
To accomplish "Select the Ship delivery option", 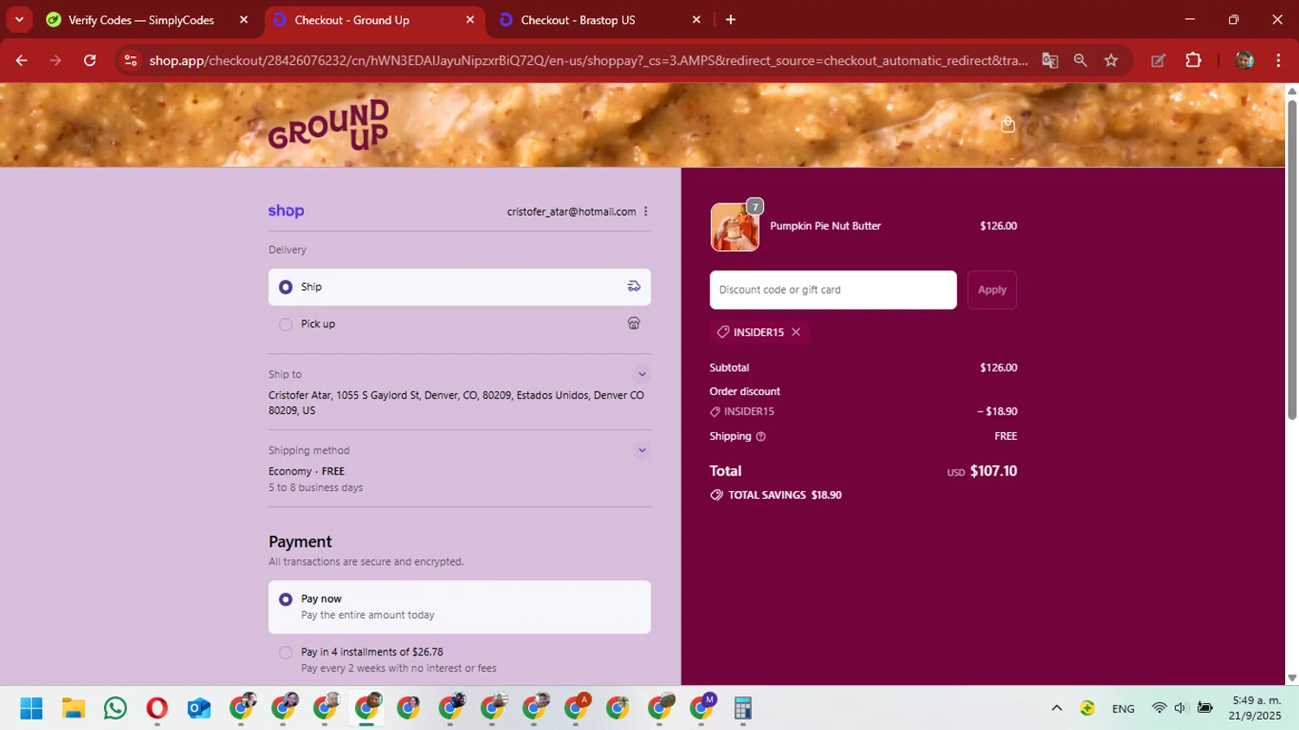I will pyautogui.click(x=459, y=287).
